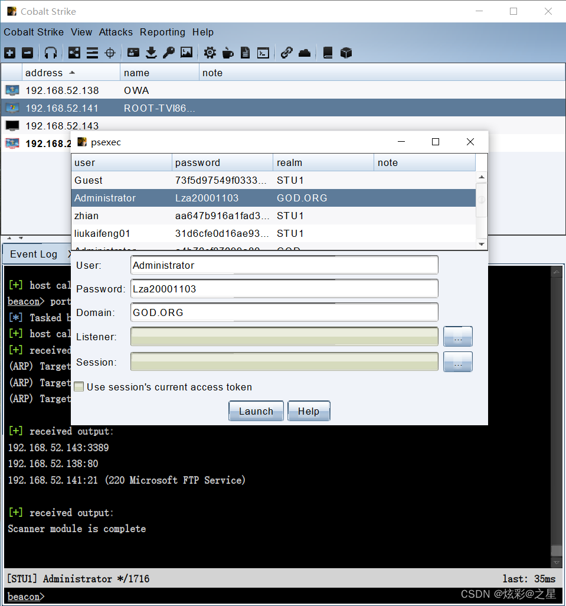Click the Password input field

point(284,289)
